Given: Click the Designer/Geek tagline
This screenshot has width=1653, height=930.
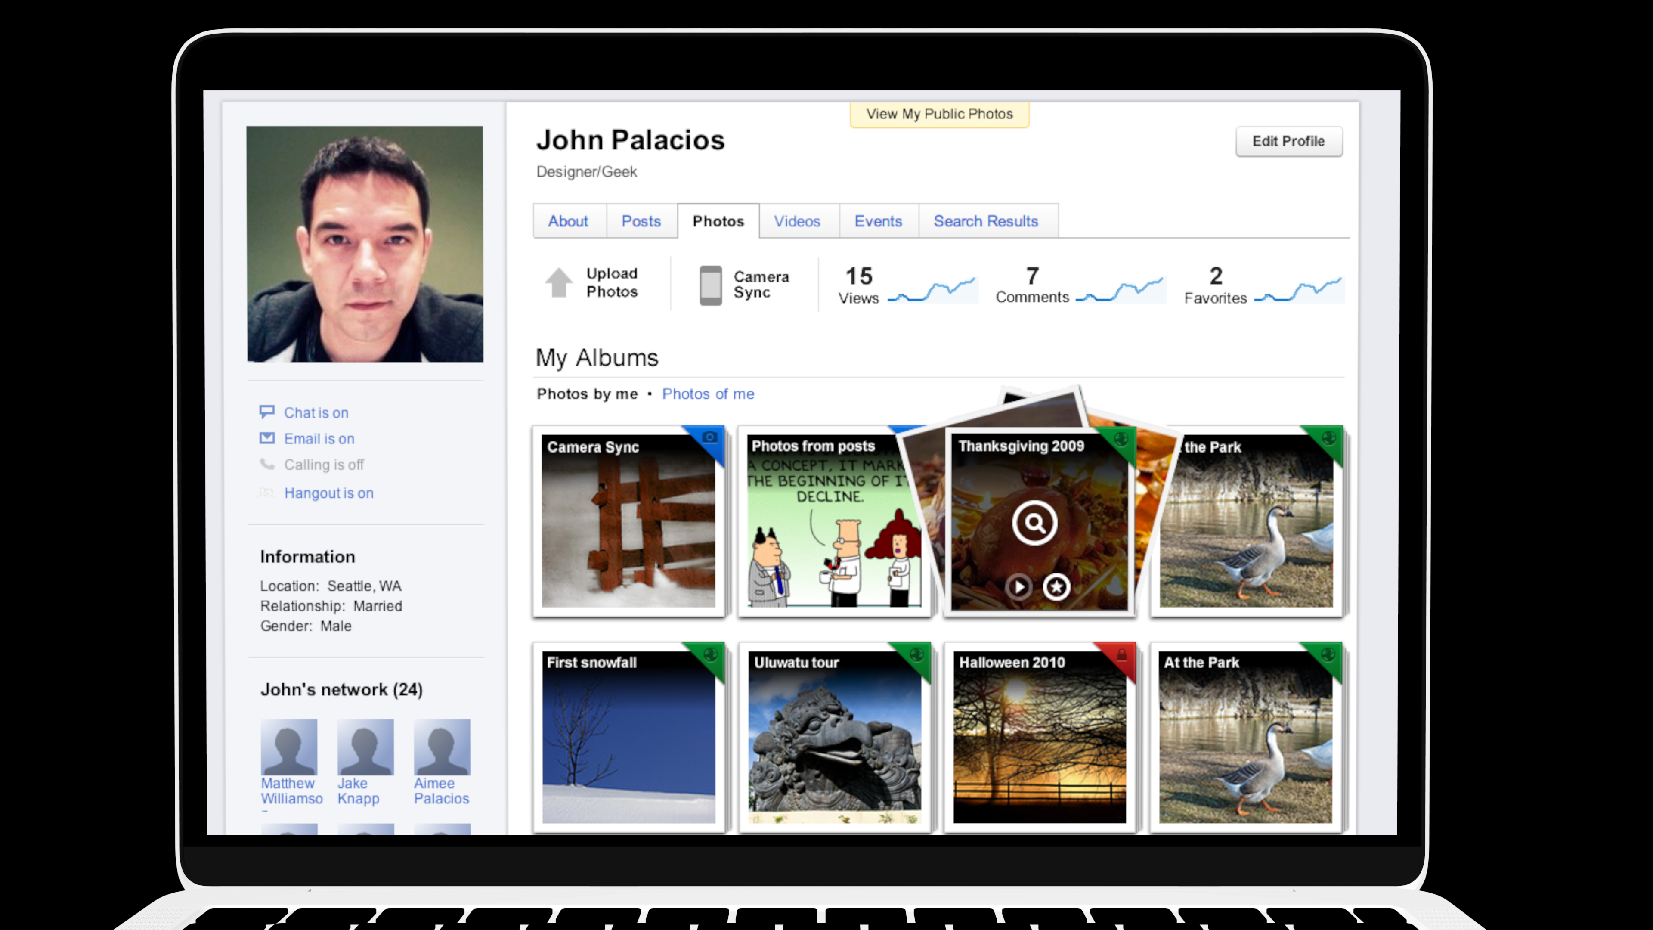Looking at the screenshot, I should [586, 171].
